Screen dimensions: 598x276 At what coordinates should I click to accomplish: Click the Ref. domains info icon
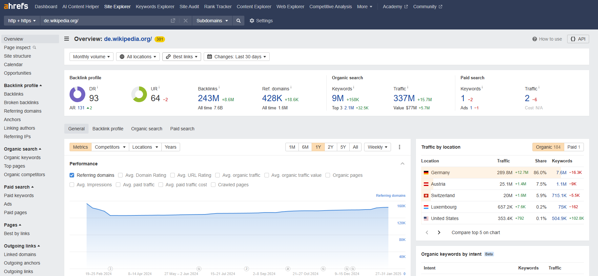291,87
